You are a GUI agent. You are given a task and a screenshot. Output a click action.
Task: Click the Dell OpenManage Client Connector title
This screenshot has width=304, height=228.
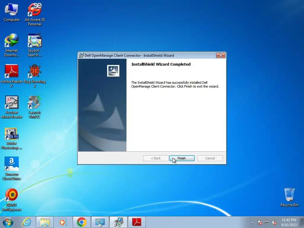click(x=129, y=56)
